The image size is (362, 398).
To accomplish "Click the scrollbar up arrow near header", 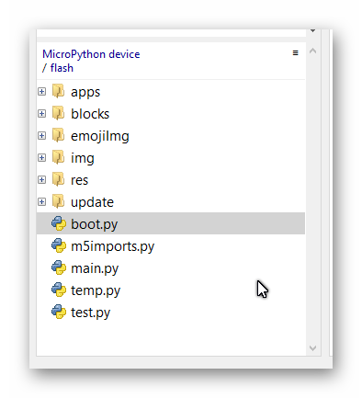I will (x=312, y=51).
